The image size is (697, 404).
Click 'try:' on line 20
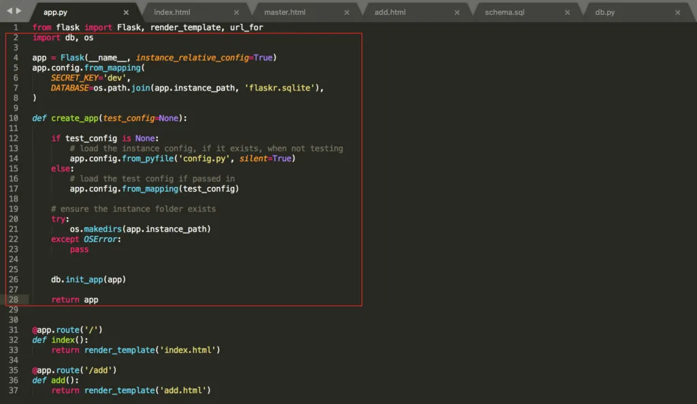coord(60,219)
